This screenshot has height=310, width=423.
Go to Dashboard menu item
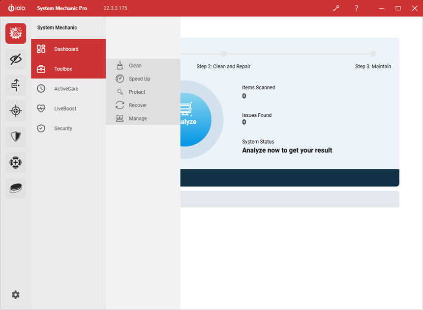pyautogui.click(x=68, y=49)
